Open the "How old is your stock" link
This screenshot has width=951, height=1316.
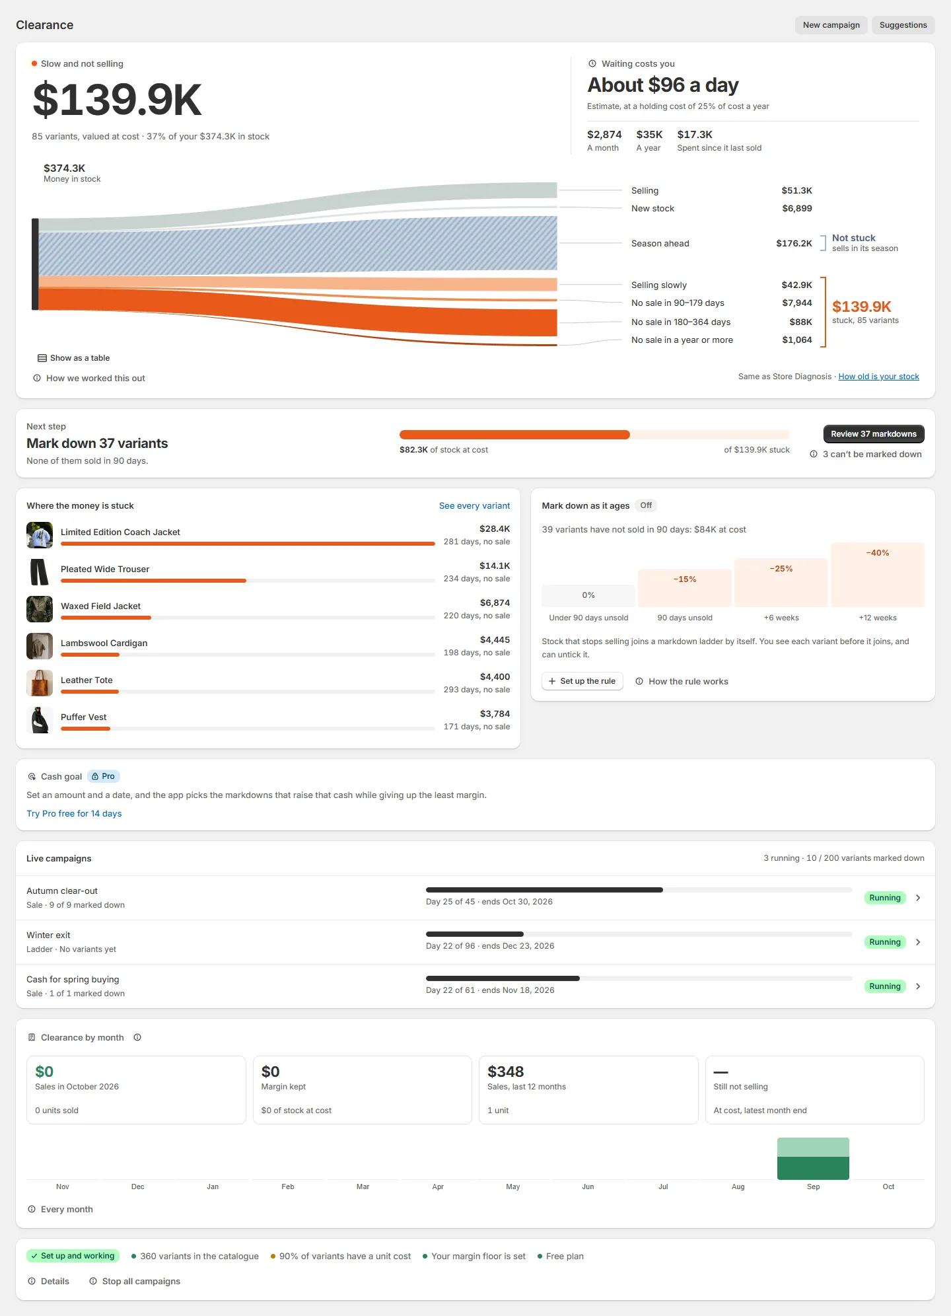coord(878,377)
